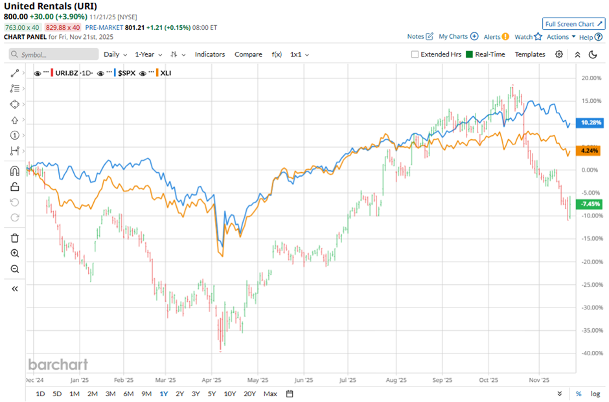Redo the last chart action
This screenshot has height=402, width=609.
pos(14,218)
